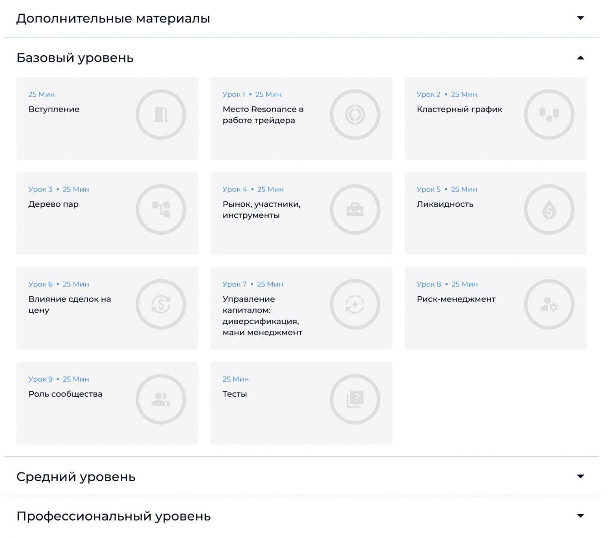Screen dimensions: 616x538
Task: Click the candlestick chart icon on Кластерный график
Action: [x=549, y=115]
